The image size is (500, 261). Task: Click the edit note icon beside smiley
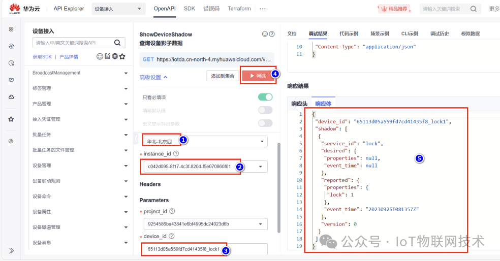[x=107, y=56]
